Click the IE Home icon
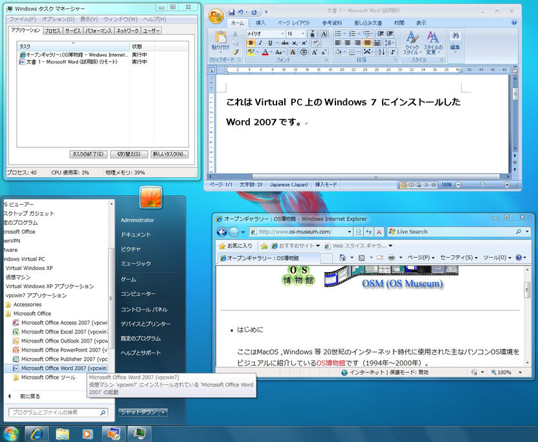This screenshot has width=538, height=442. pos(342,257)
